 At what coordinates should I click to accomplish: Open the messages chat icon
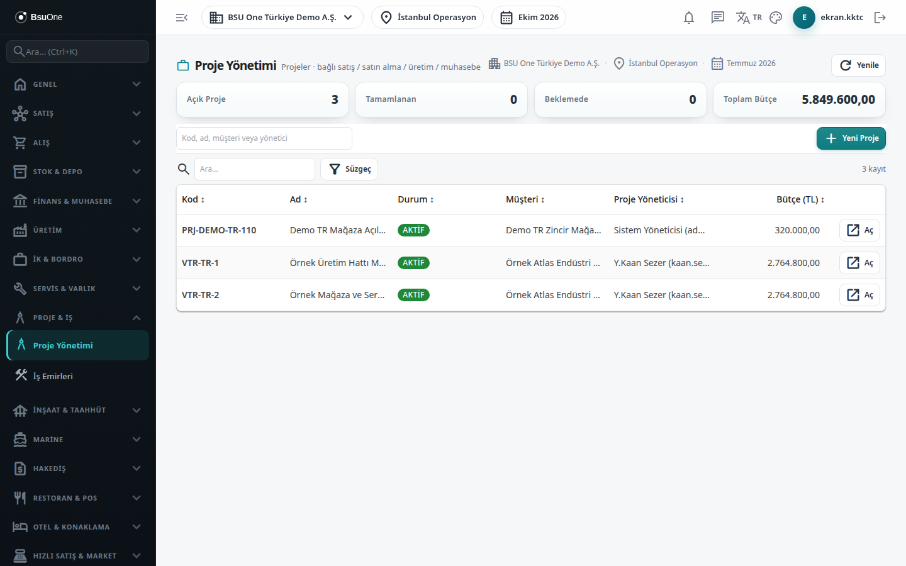pyautogui.click(x=718, y=18)
